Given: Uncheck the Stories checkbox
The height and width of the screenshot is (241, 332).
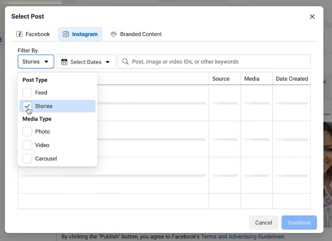Looking at the screenshot, I should 27,106.
